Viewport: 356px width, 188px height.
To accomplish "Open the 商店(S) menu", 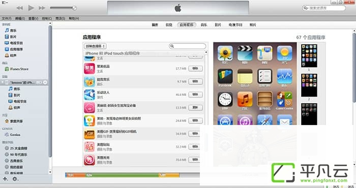I will 60,18.
